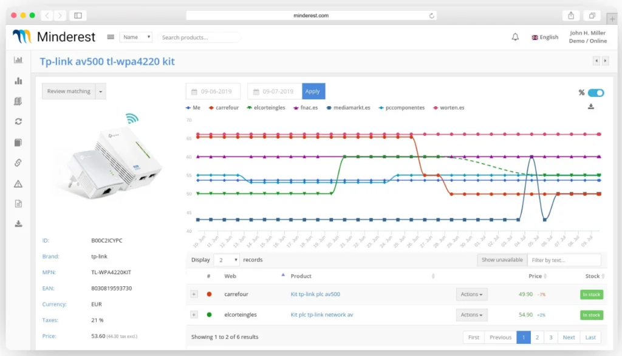The height and width of the screenshot is (356, 622).
Task: Go to results page 3
Action: [550, 337]
